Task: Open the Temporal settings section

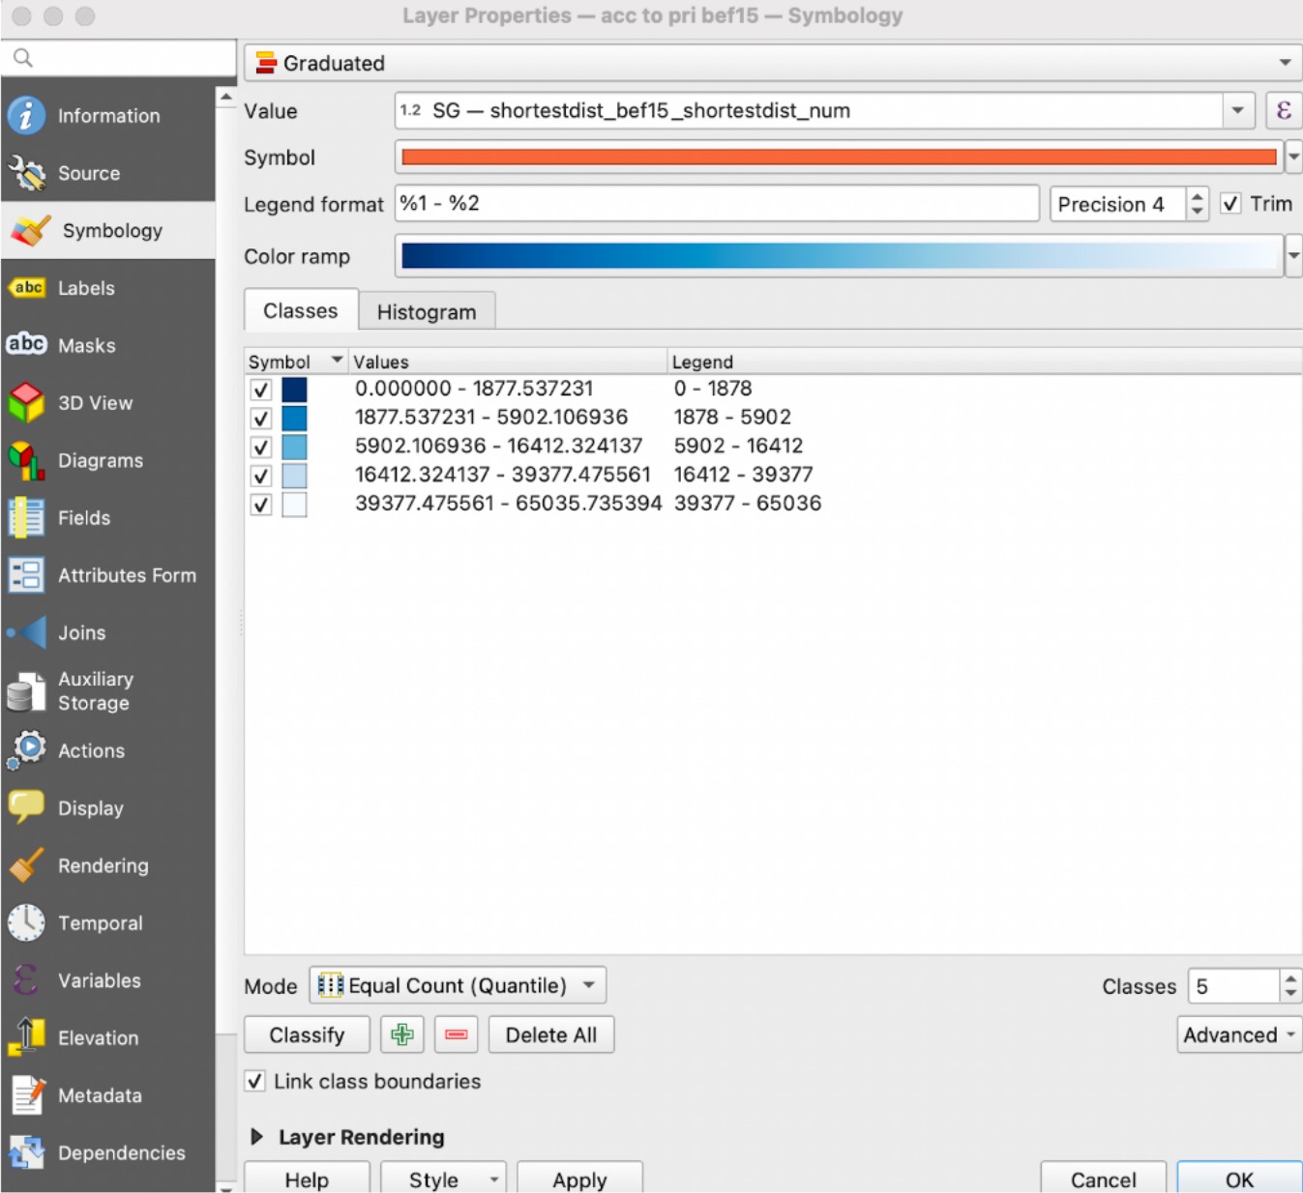Action: [100, 923]
